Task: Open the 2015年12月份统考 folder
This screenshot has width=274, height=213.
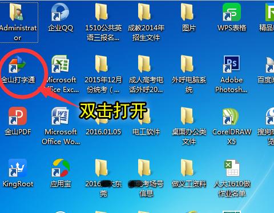Action: click(102, 65)
